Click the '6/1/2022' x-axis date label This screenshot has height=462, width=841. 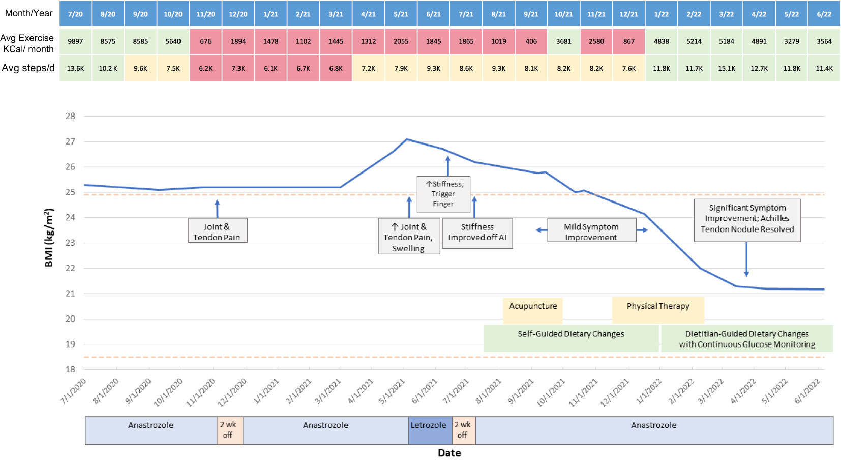tap(807, 392)
